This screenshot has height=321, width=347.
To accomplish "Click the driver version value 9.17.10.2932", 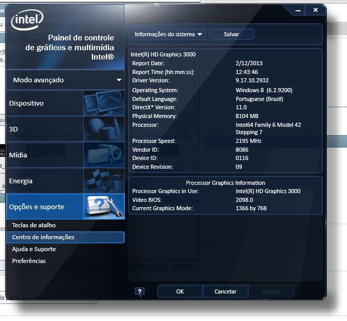I will click(252, 81).
